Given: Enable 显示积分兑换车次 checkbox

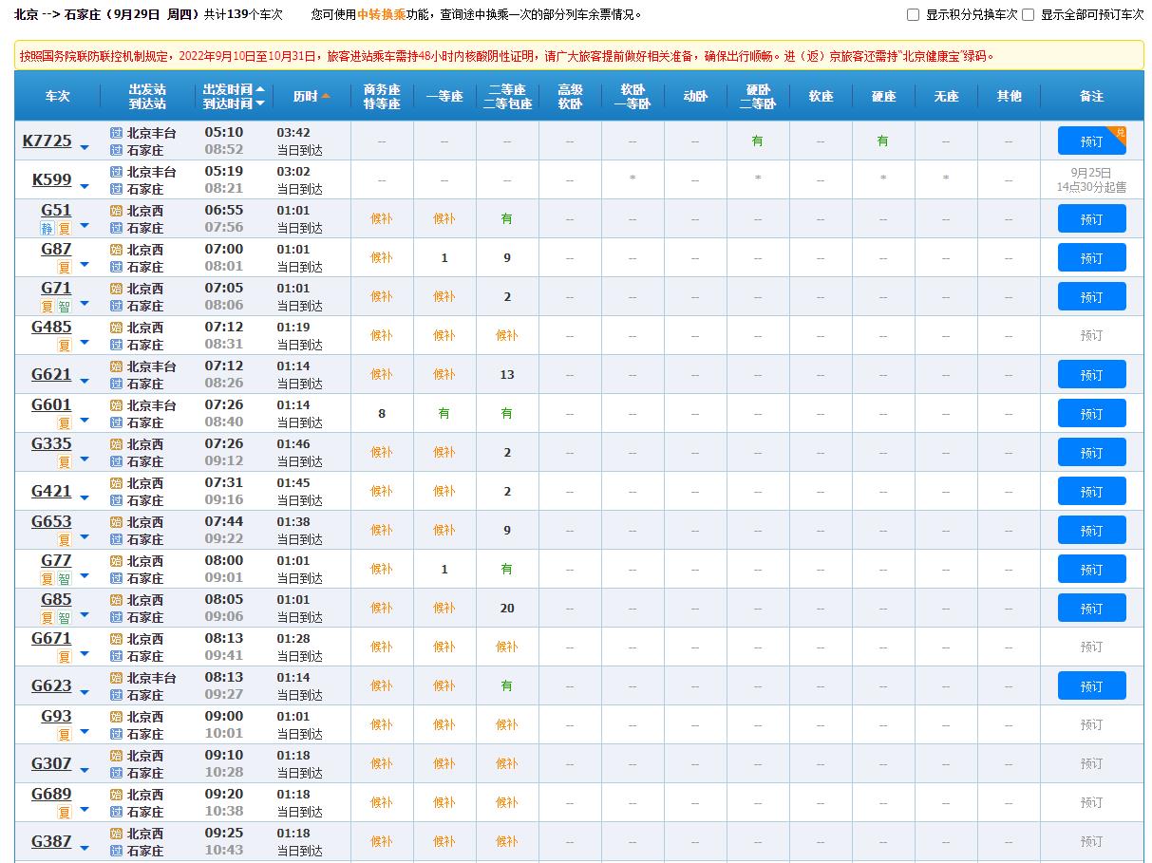Looking at the screenshot, I should click(x=913, y=15).
